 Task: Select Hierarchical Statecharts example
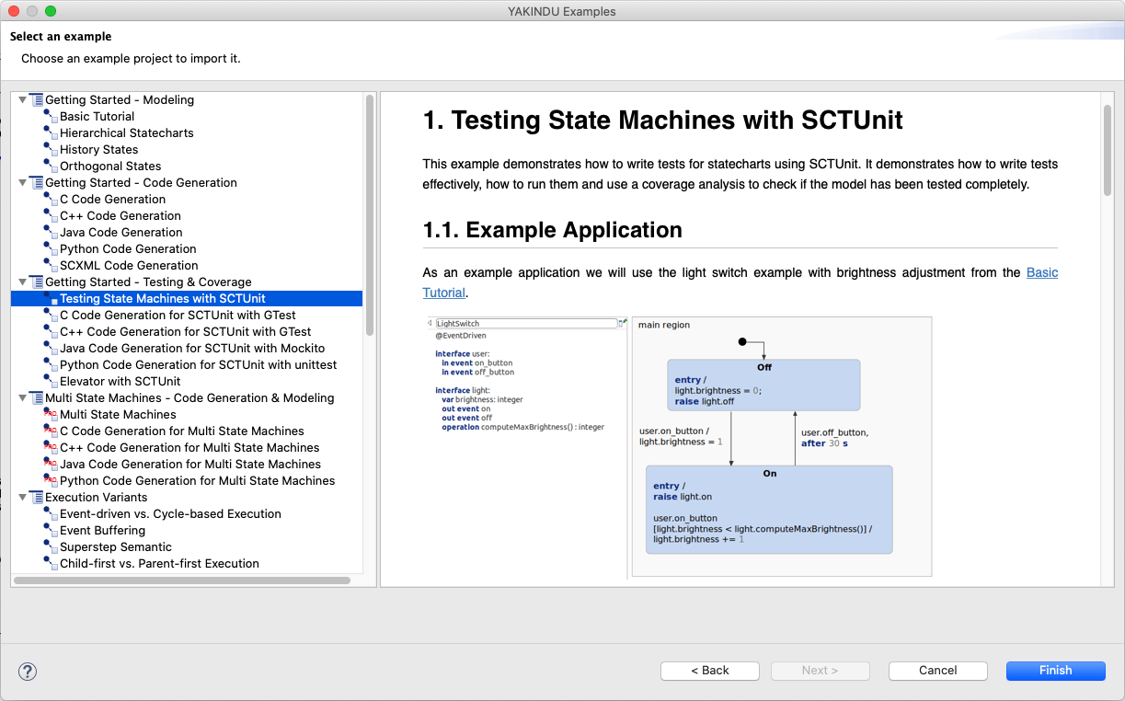(126, 133)
